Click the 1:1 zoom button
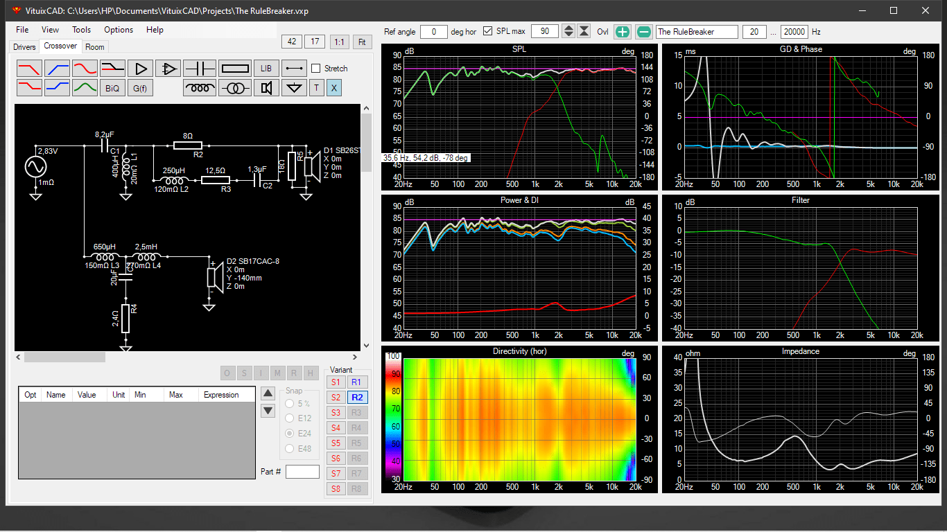Image resolution: width=947 pixels, height=532 pixels. (x=339, y=42)
